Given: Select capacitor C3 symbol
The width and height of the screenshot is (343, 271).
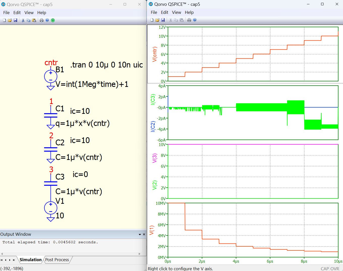Looking at the screenshot, I should (x=51, y=183).
